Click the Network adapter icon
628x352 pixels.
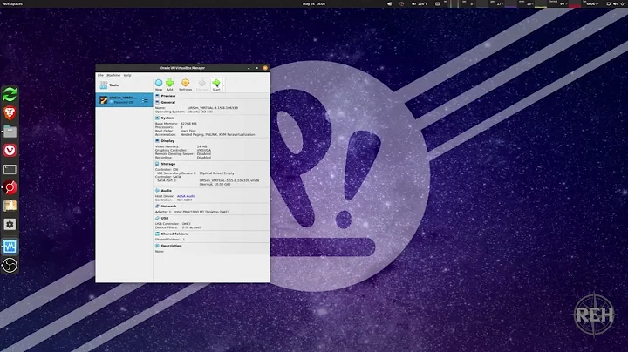tap(157, 206)
